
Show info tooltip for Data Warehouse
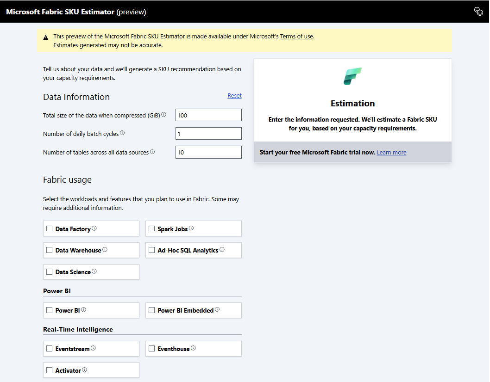click(105, 249)
